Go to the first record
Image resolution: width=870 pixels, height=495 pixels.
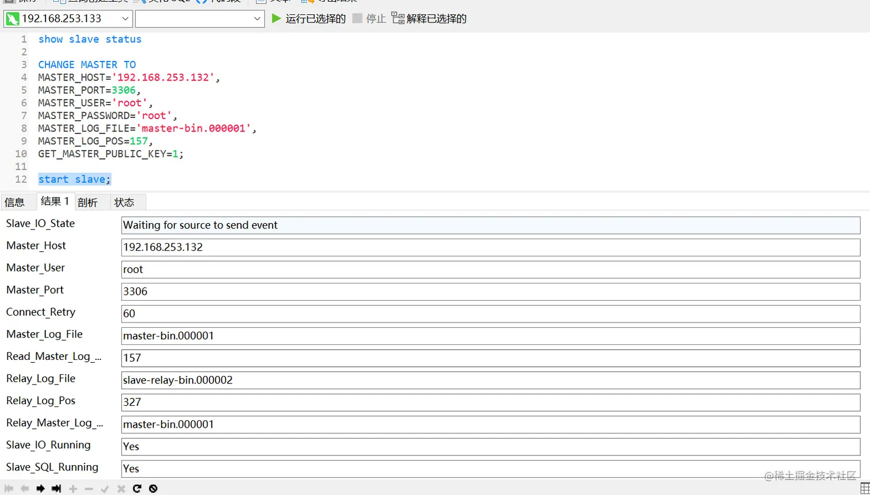9,489
